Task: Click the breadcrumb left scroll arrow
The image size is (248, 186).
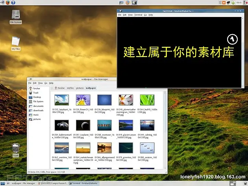Action: pos(52,88)
